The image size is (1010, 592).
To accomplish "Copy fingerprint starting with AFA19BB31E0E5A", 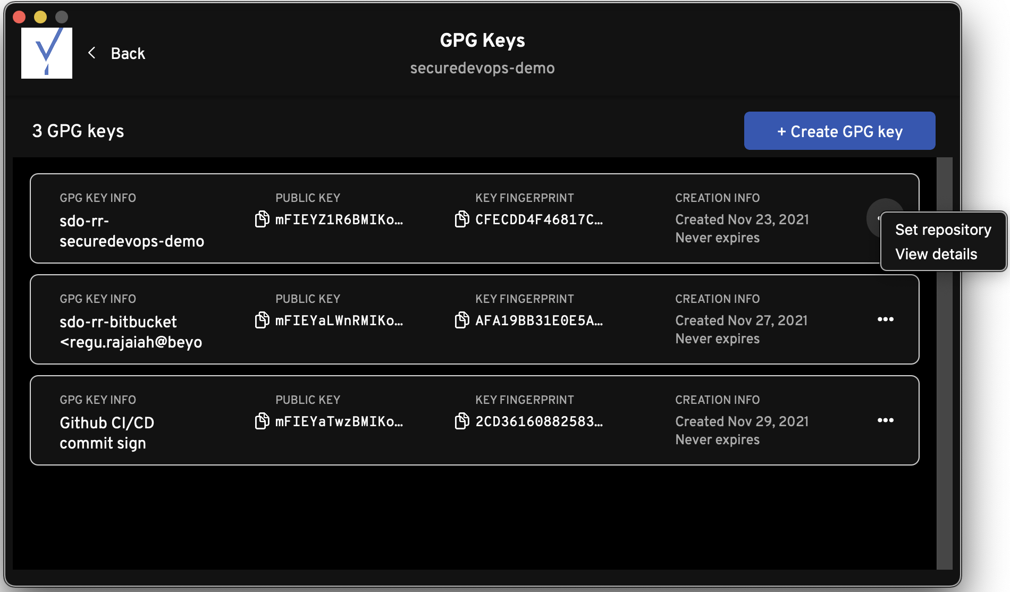I will 461,320.
